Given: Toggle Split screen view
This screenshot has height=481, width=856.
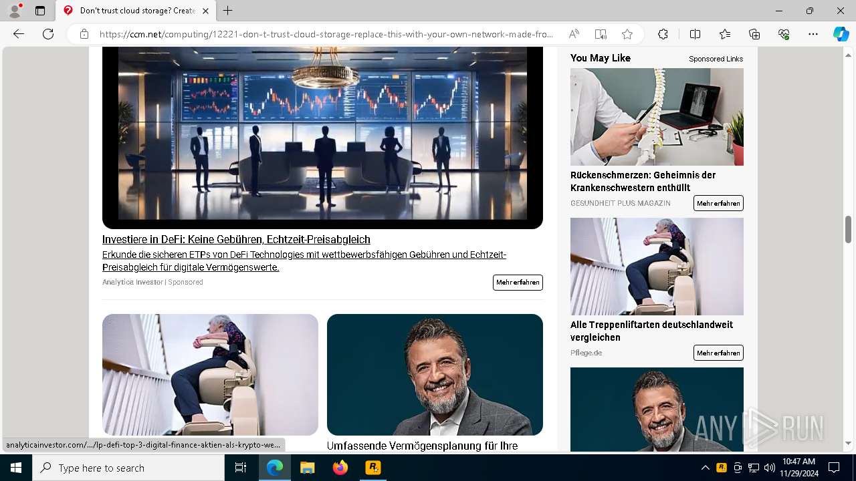Looking at the screenshot, I should point(695,34).
